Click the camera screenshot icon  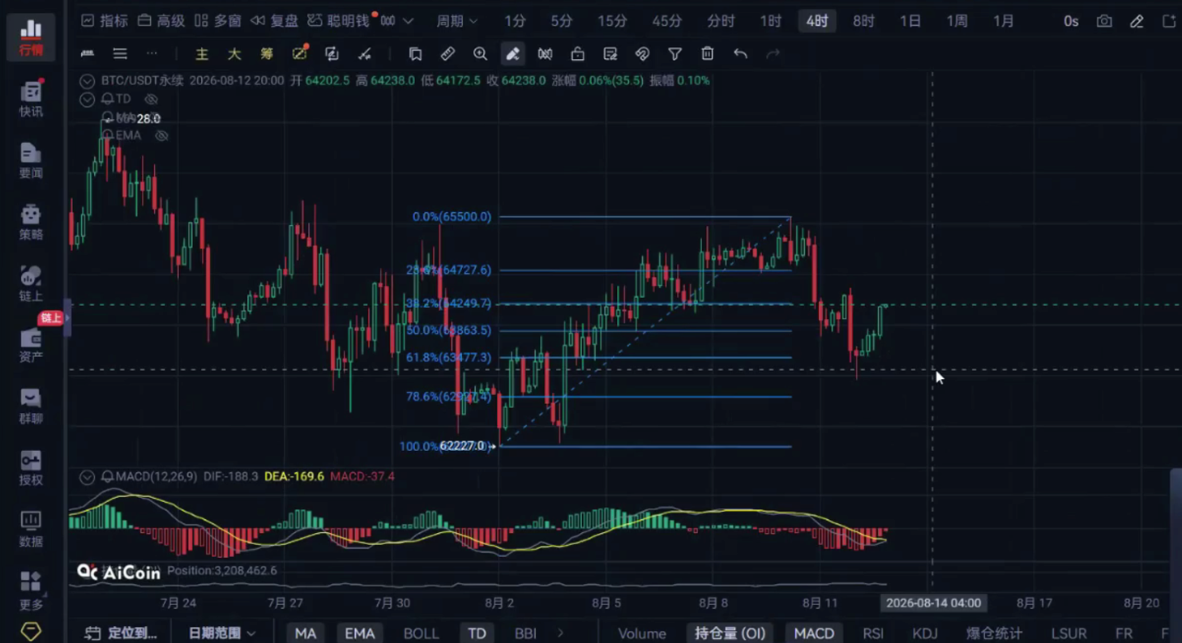(1104, 21)
